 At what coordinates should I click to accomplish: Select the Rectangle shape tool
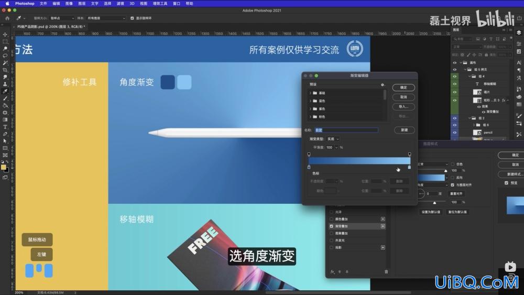pyautogui.click(x=5, y=148)
